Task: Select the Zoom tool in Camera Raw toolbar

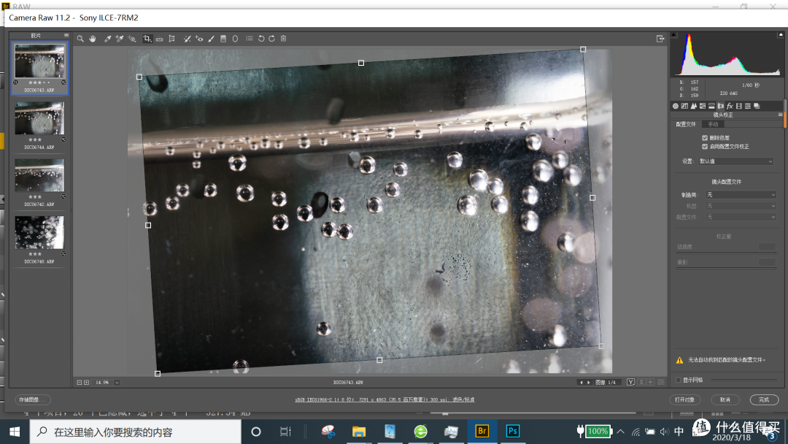Action: 80,39
